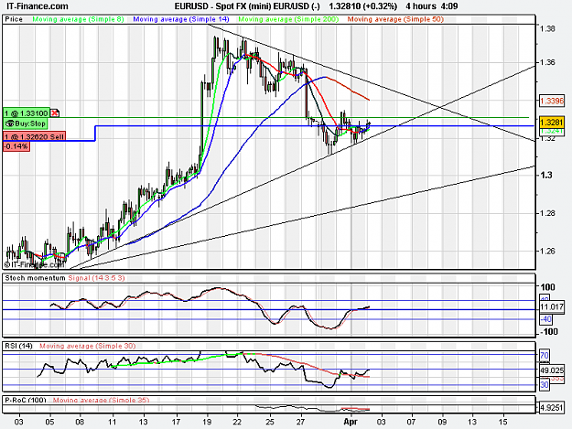Click the 08 date axis label
Screen dimensions: 572x429
click(80, 422)
